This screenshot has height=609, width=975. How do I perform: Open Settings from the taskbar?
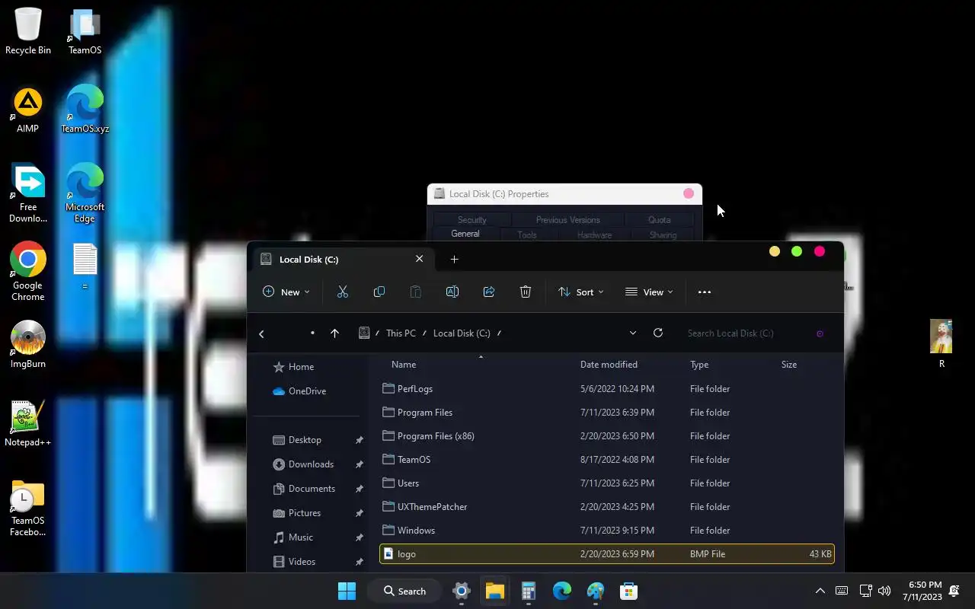(x=462, y=591)
